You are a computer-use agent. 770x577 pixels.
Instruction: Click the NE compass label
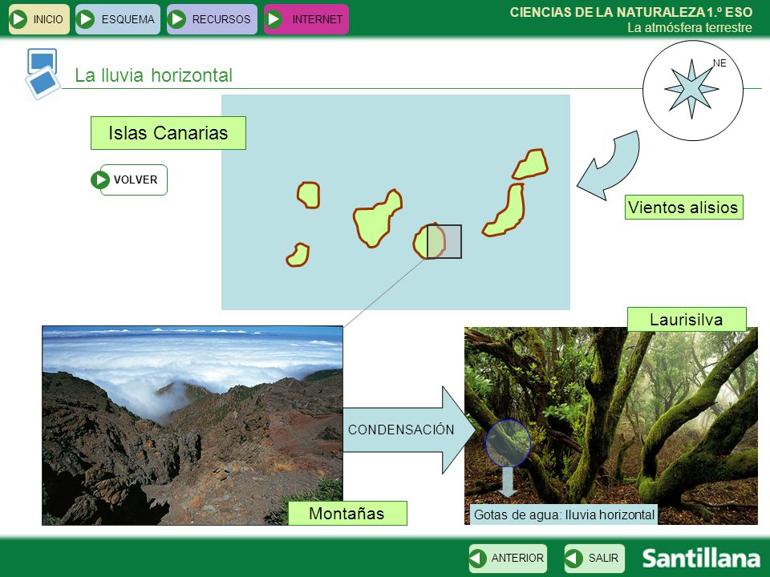719,63
